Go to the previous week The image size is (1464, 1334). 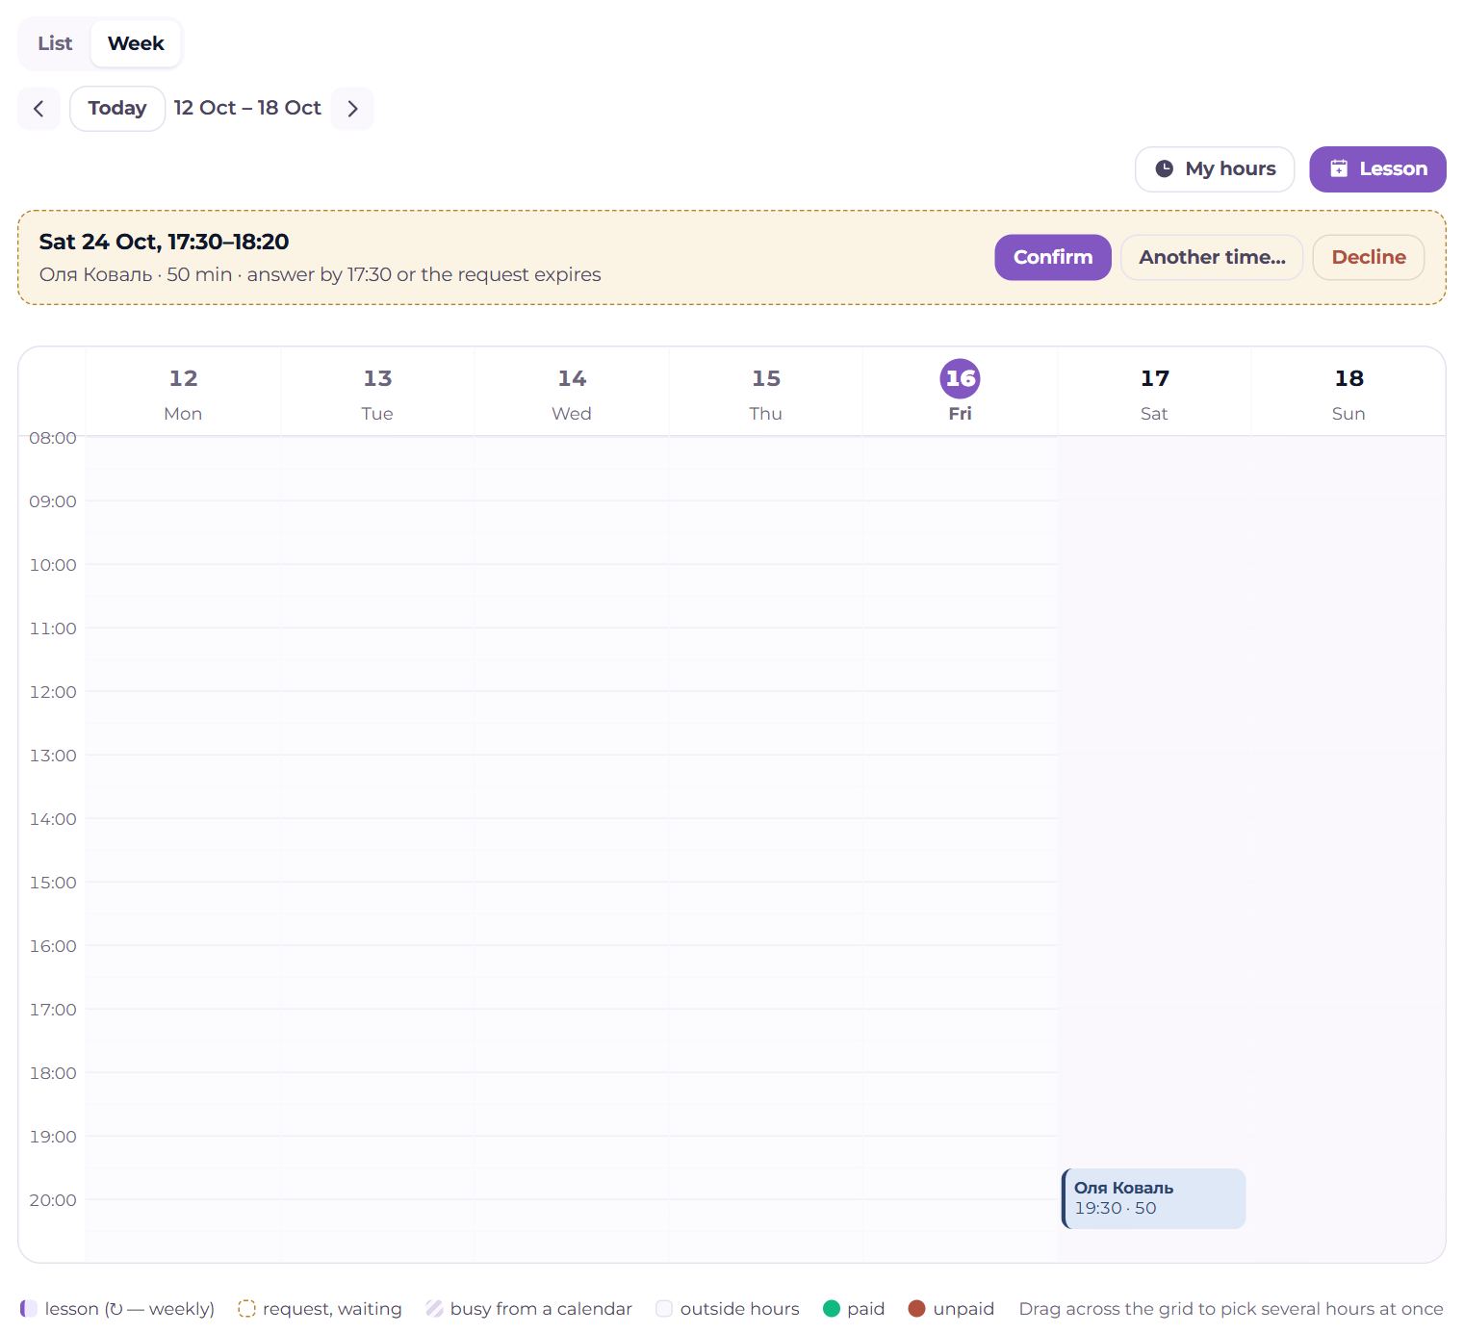click(x=39, y=109)
